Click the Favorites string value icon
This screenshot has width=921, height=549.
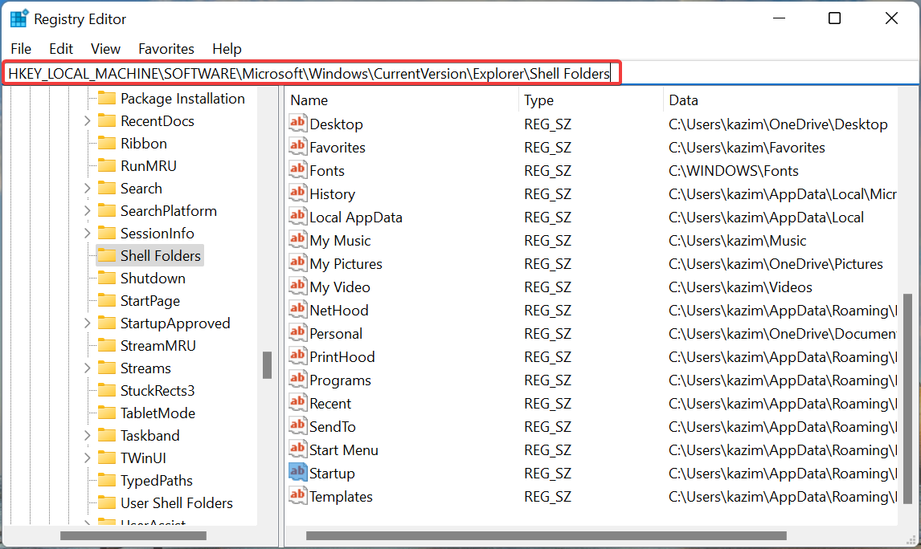pyautogui.click(x=298, y=147)
